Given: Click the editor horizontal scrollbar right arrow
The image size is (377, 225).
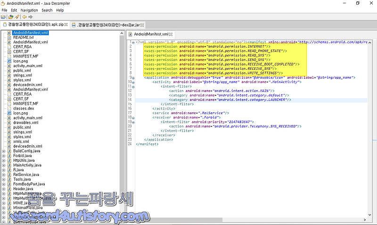Looking at the screenshot, I should point(365,220).
